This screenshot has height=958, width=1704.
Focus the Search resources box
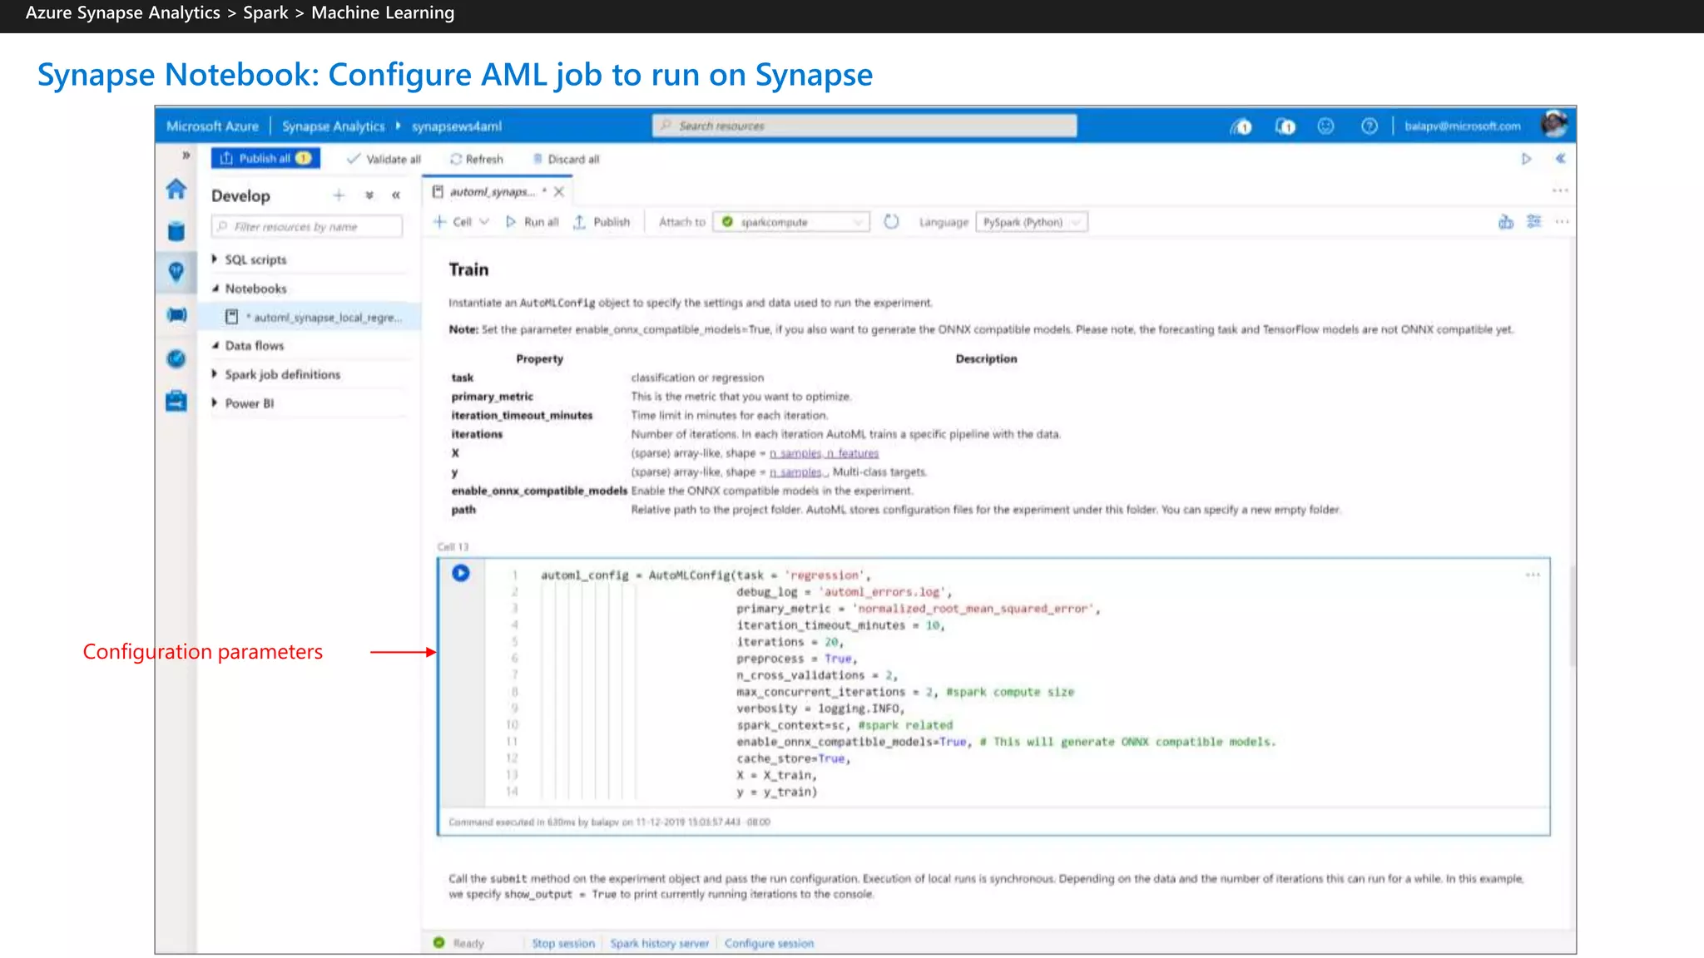pos(864,126)
